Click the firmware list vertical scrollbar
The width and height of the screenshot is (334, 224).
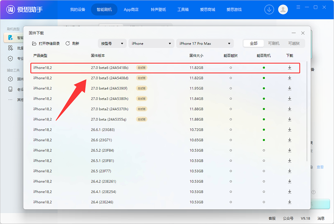[x=307, y=111]
